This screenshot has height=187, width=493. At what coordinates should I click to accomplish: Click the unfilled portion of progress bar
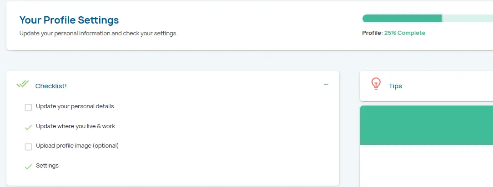tap(468, 19)
